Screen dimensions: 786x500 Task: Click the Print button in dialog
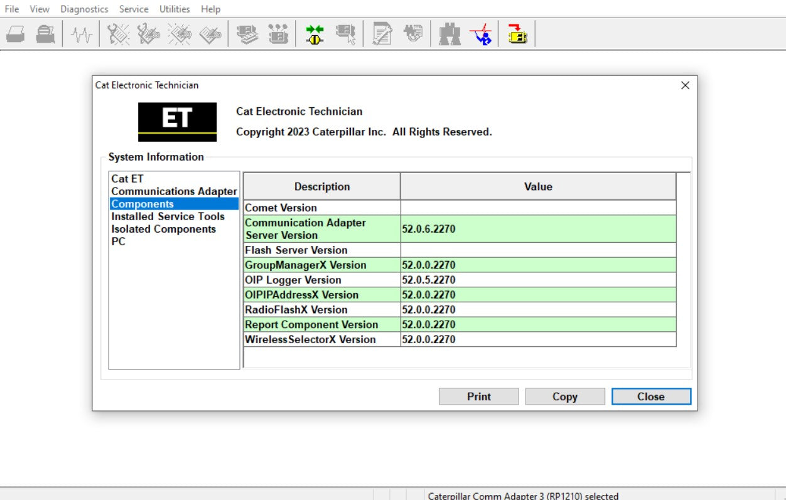tap(479, 396)
